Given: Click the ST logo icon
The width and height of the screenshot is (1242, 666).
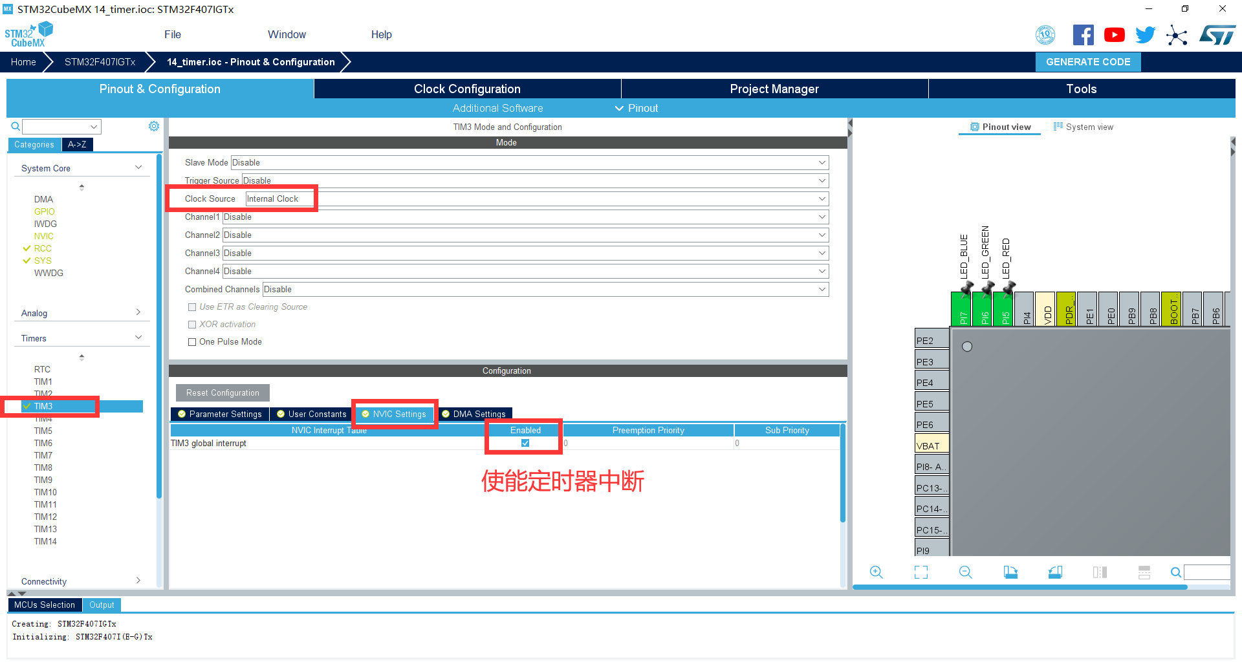Looking at the screenshot, I should tap(1217, 35).
